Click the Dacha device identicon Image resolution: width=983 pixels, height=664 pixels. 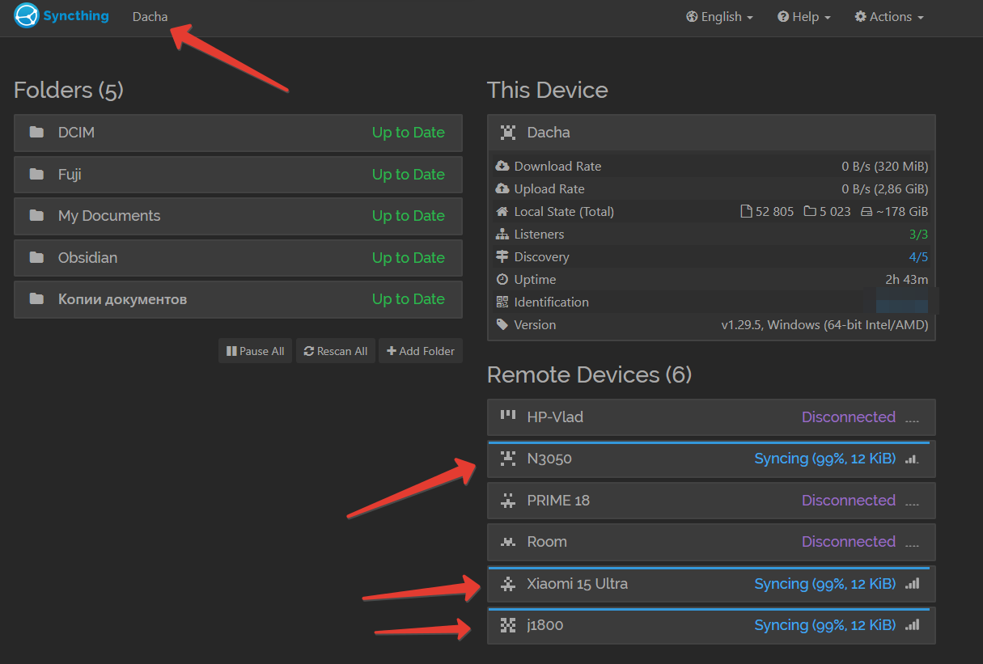click(x=508, y=132)
